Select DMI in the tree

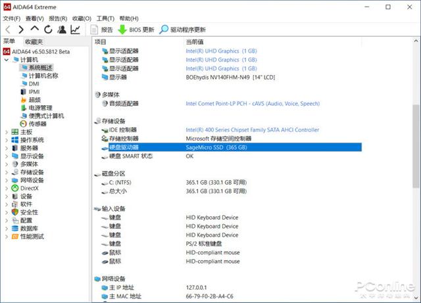tap(30, 83)
